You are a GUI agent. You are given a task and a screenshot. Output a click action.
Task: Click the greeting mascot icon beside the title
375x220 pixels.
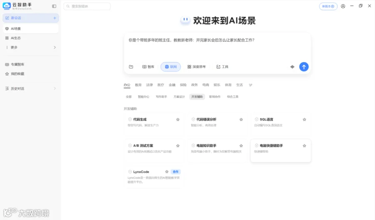185,20
